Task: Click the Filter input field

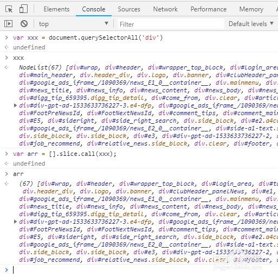Action: pyautogui.click(x=171, y=24)
